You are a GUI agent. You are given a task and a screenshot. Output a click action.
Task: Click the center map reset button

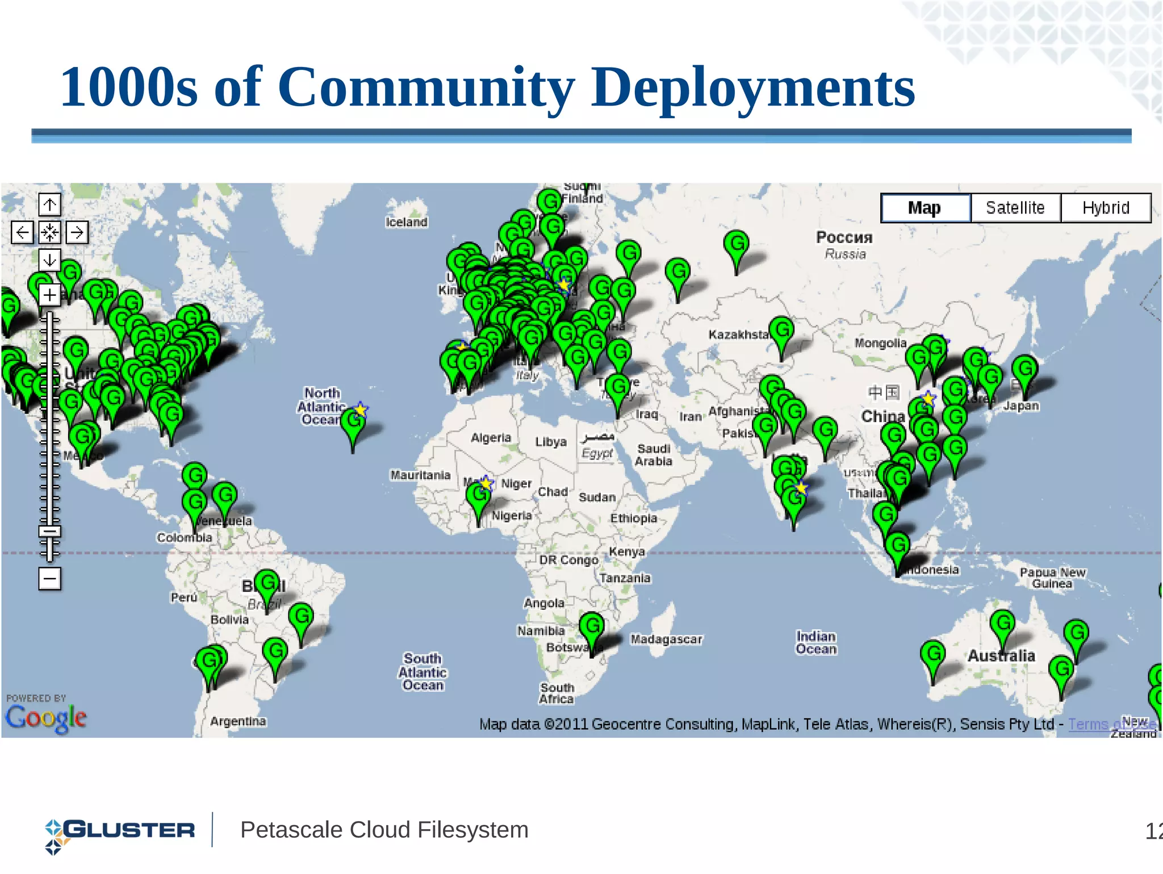49,232
